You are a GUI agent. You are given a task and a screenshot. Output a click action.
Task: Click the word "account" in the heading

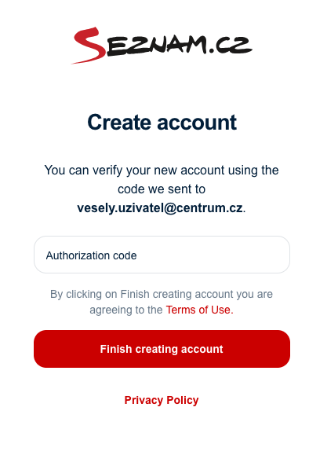(197, 122)
